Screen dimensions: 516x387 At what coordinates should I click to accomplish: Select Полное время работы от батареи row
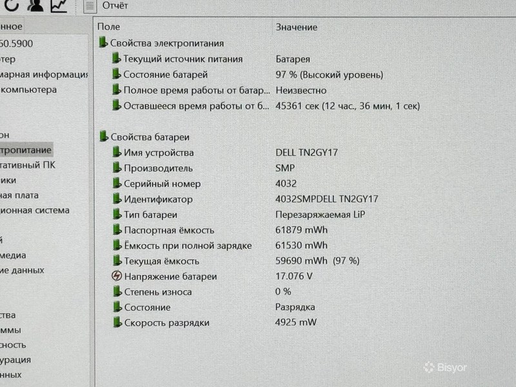(197, 90)
